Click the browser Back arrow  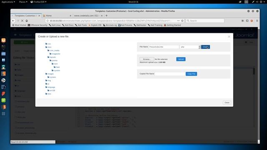point(13,20)
